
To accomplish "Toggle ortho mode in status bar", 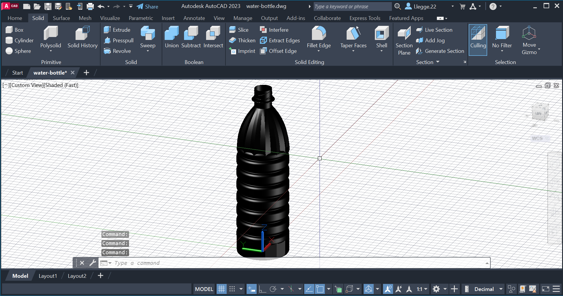I will click(x=262, y=289).
